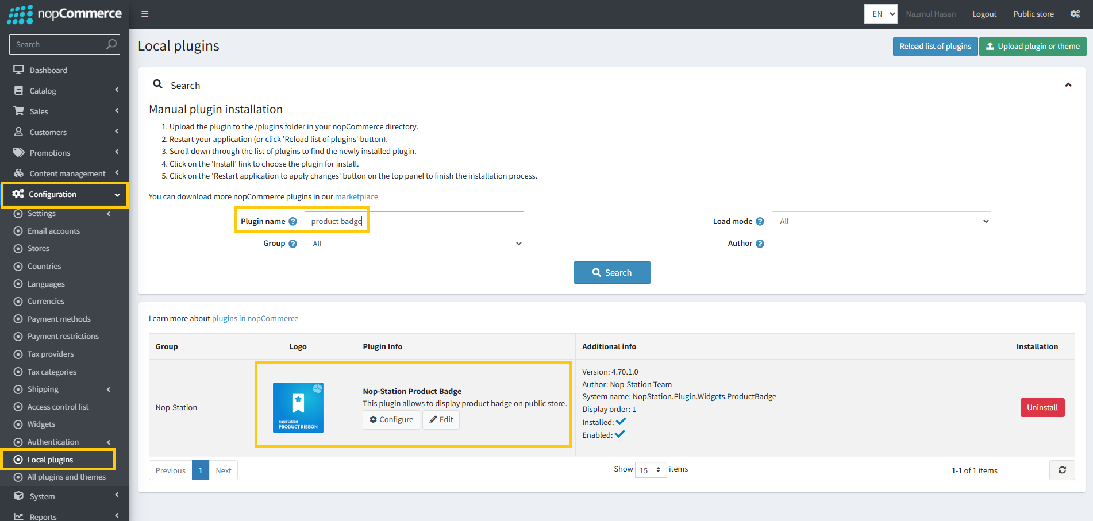This screenshot has width=1093, height=521.
Task: Click the Customers person icon
Action: point(19,132)
